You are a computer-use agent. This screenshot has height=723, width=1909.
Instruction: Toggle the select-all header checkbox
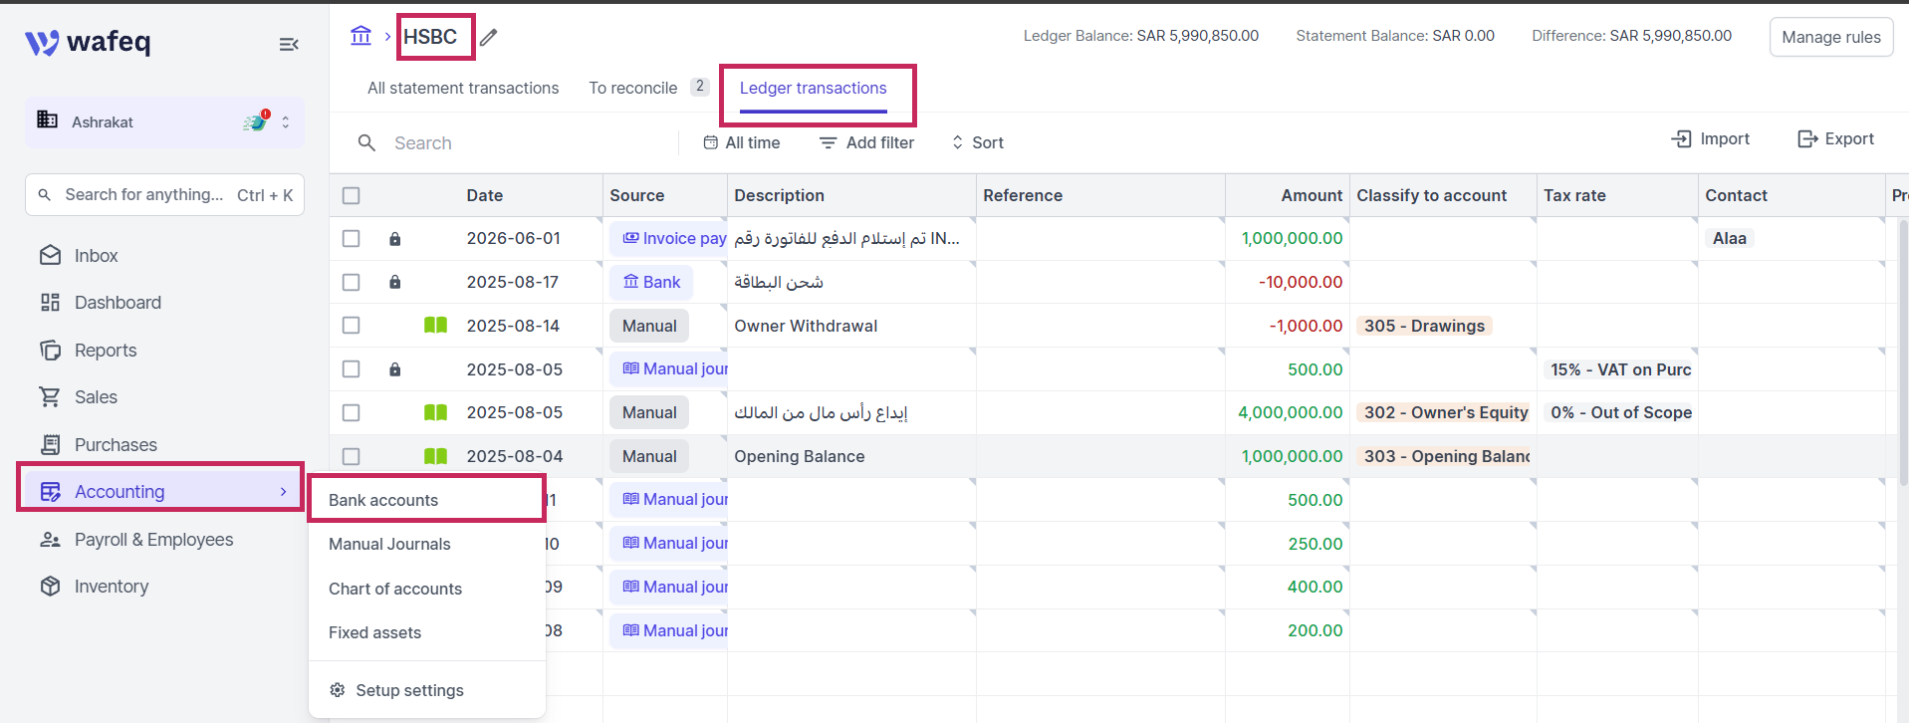pos(351,196)
